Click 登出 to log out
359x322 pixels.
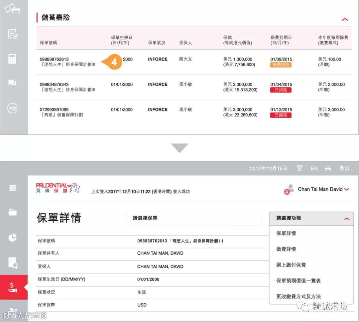tap(344, 168)
